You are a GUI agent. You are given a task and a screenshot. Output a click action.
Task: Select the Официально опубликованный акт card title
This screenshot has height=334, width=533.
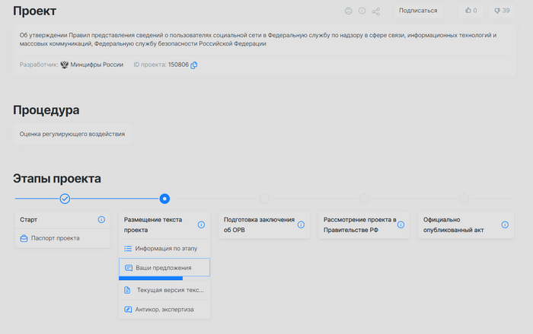click(x=454, y=224)
